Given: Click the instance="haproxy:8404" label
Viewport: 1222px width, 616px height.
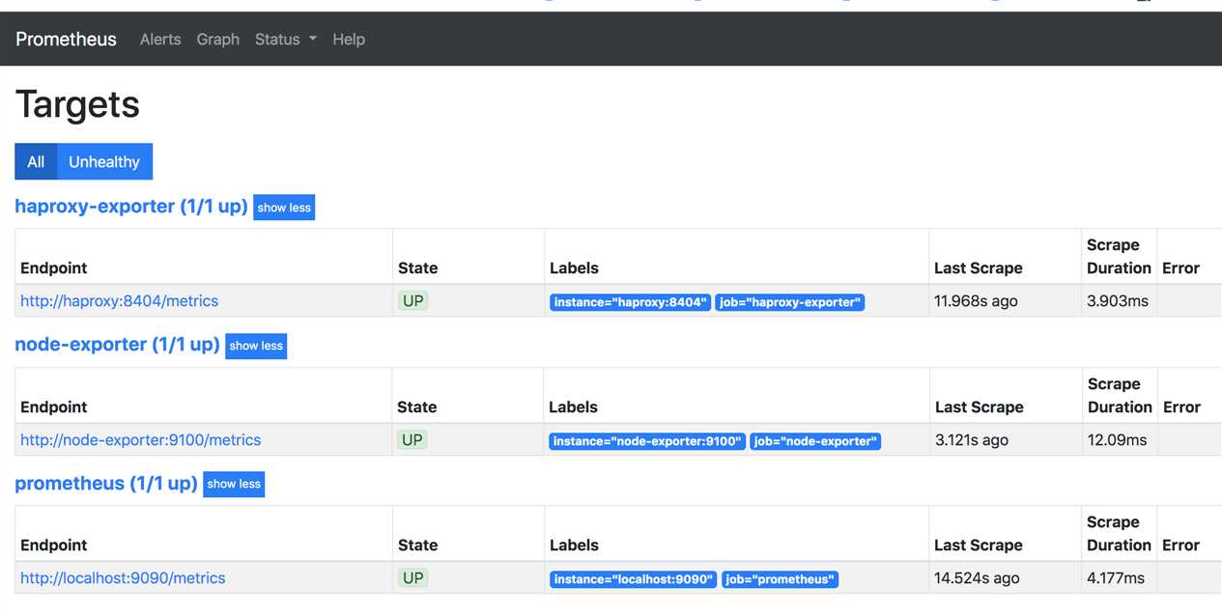Looking at the screenshot, I should 630,302.
